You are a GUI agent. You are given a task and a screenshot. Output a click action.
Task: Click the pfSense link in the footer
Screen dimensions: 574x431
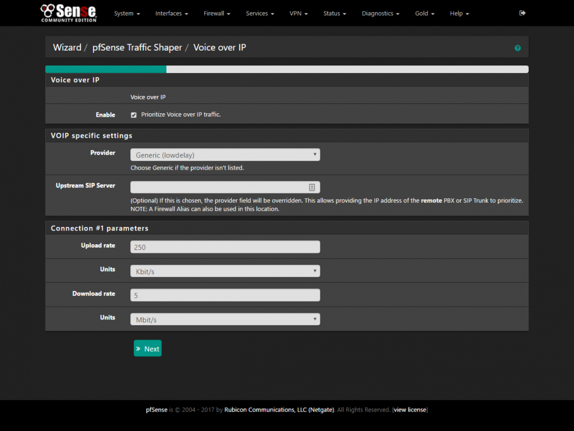click(x=157, y=410)
